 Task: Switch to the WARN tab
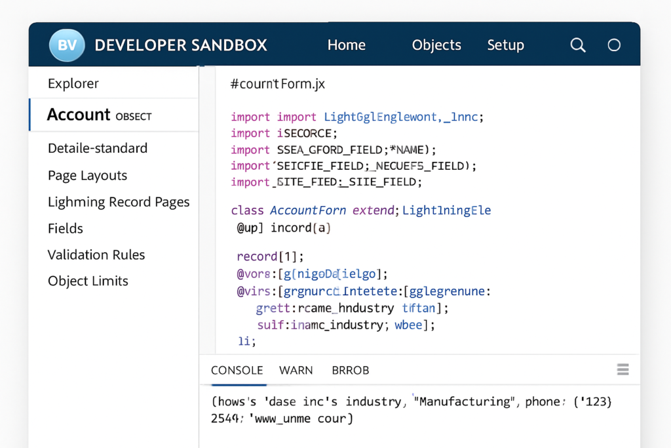[x=296, y=370]
